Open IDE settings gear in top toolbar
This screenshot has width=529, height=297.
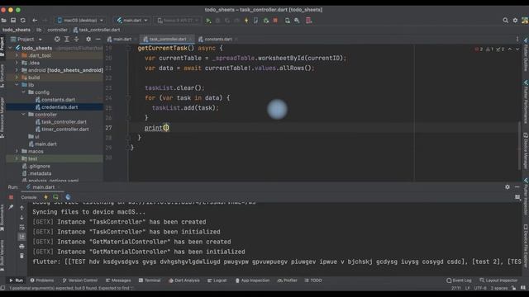tap(515, 21)
